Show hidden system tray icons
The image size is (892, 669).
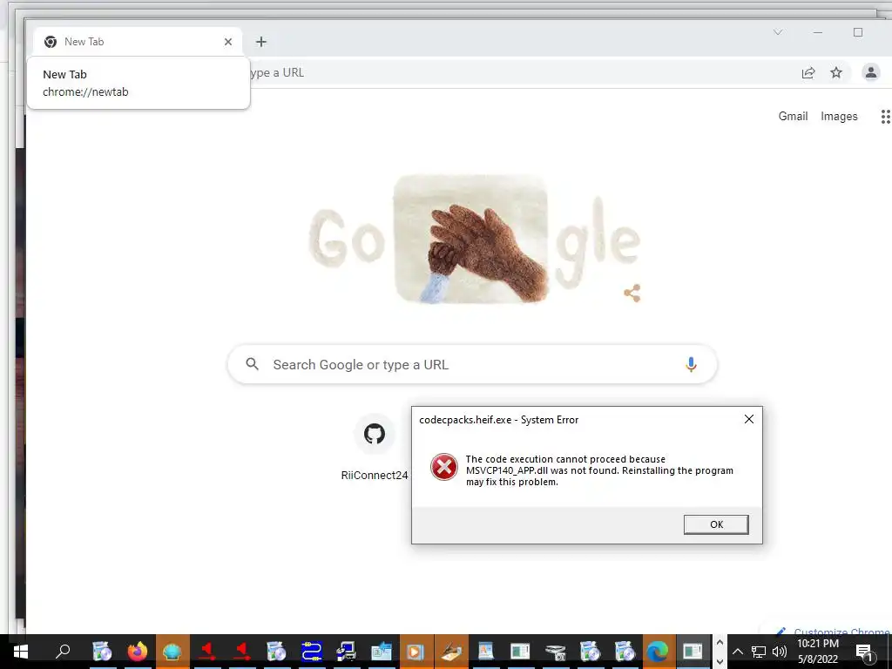pyautogui.click(x=737, y=652)
